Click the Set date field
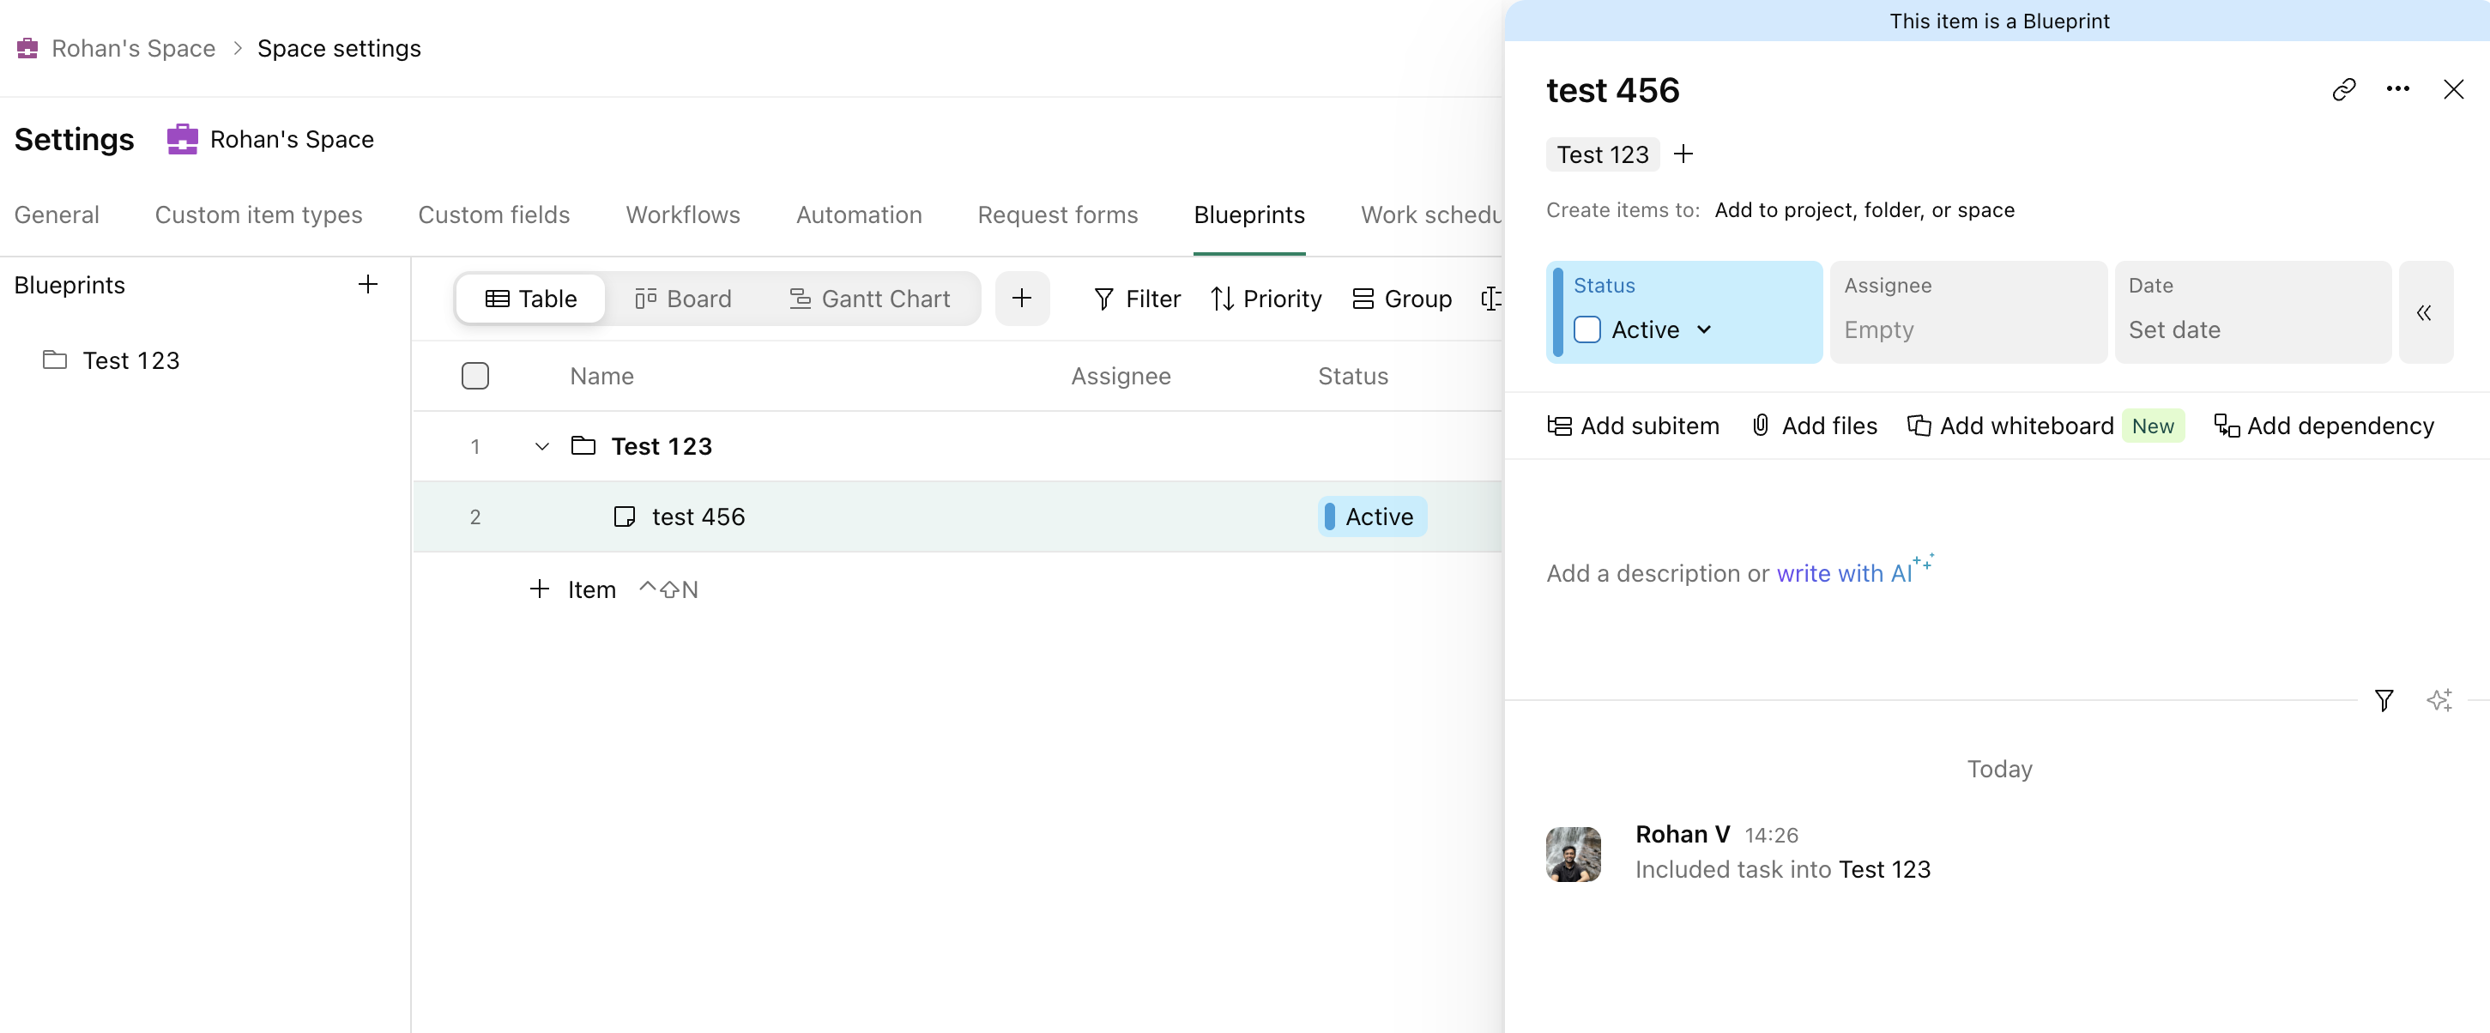Screen dimensions: 2490x1033 coord(2174,330)
